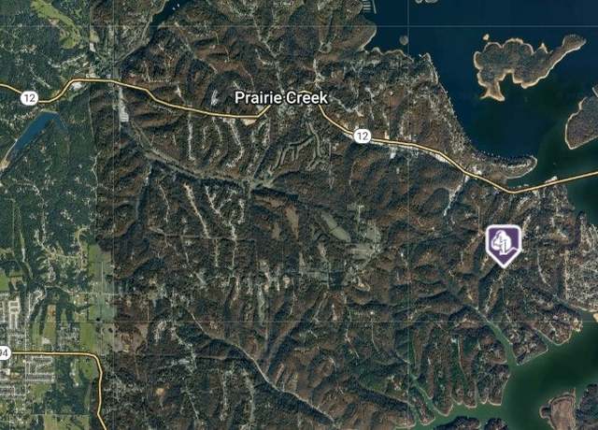This screenshot has height=430, width=598.
Task: Click the Prairie Creek town label
Action: (x=281, y=97)
